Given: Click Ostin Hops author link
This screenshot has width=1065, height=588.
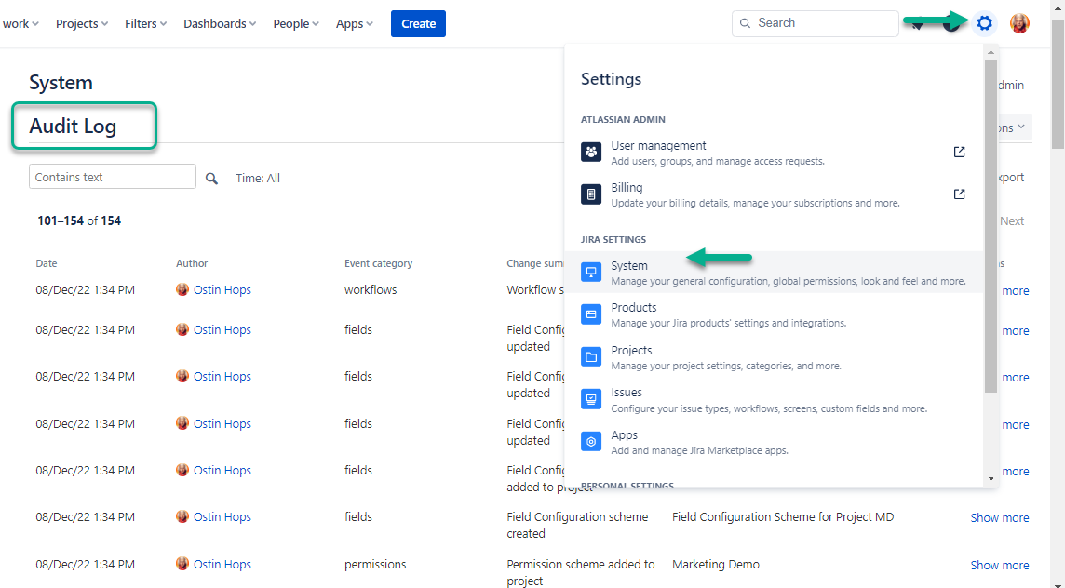Looking at the screenshot, I should tap(222, 289).
